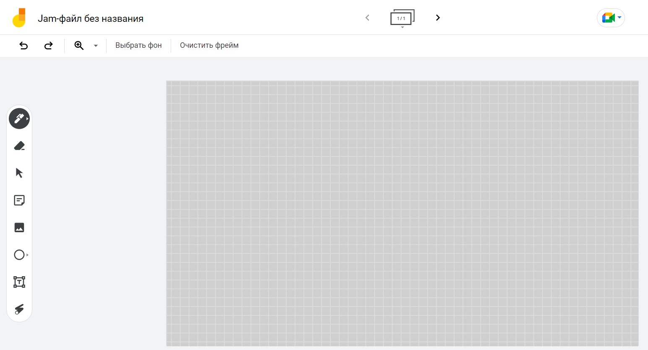This screenshot has width=648, height=350.
Task: Activate the Select arrow tool
Action: tap(19, 173)
